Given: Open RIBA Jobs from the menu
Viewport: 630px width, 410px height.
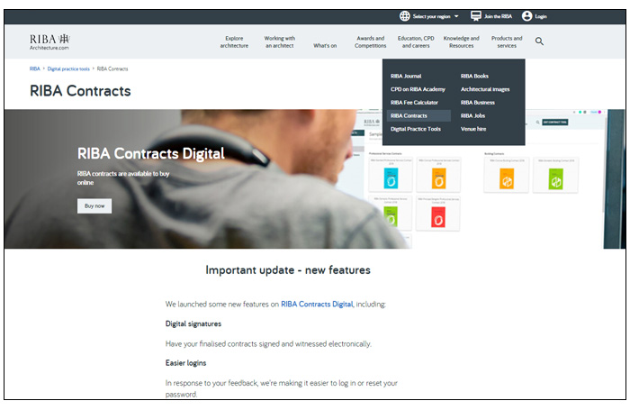Looking at the screenshot, I should 472,116.
